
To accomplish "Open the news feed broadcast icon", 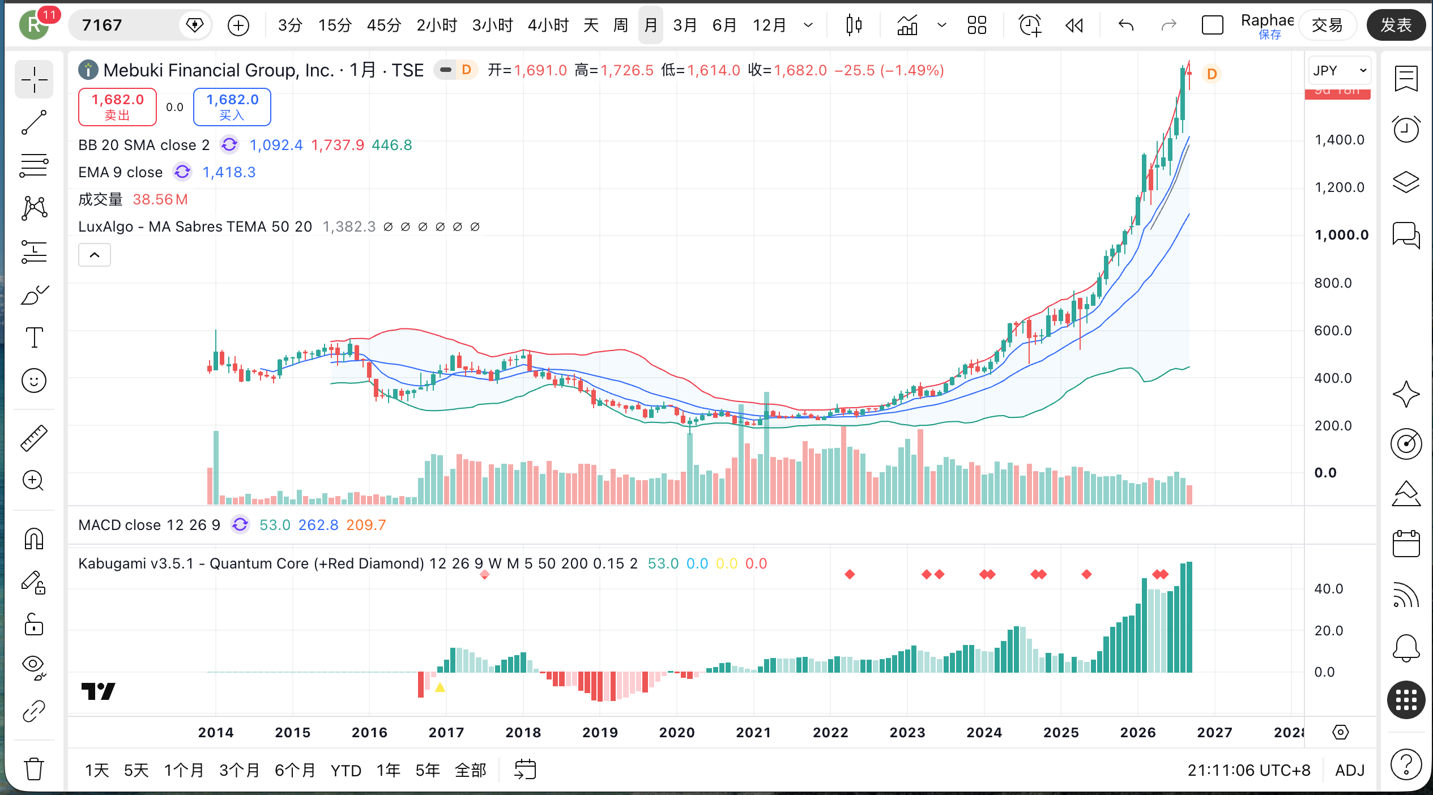I will (x=1406, y=595).
